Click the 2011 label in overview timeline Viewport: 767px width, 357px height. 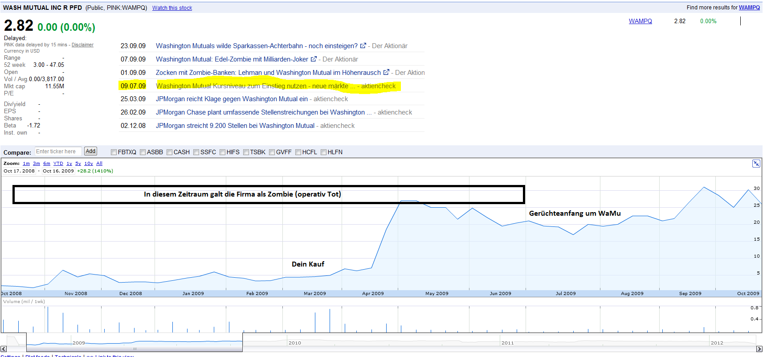pyautogui.click(x=508, y=343)
